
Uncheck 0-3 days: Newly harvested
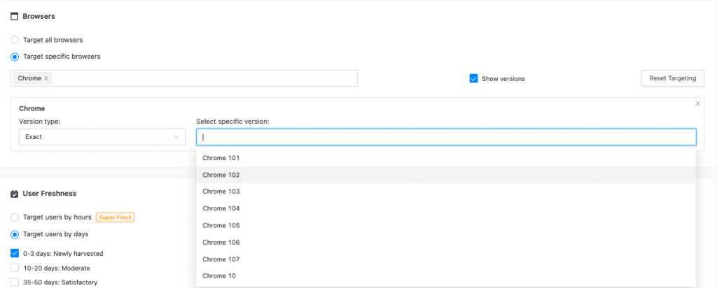15,253
